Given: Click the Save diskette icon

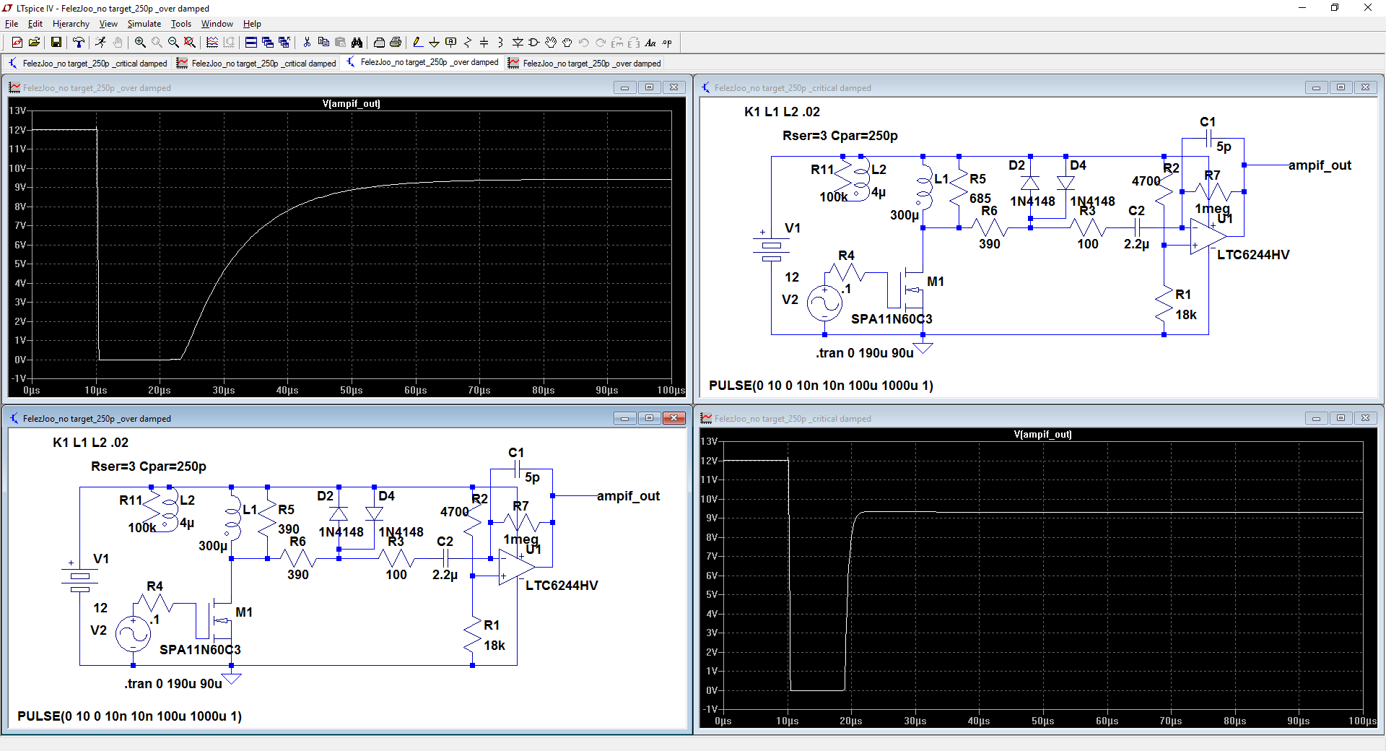Looking at the screenshot, I should tap(56, 43).
